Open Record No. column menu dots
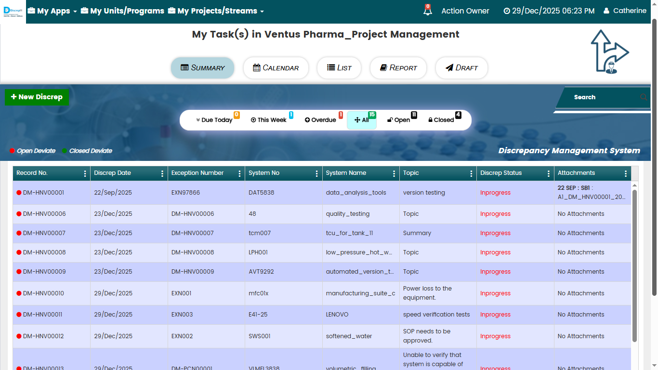This screenshot has width=658, height=370. pyautogui.click(x=85, y=173)
